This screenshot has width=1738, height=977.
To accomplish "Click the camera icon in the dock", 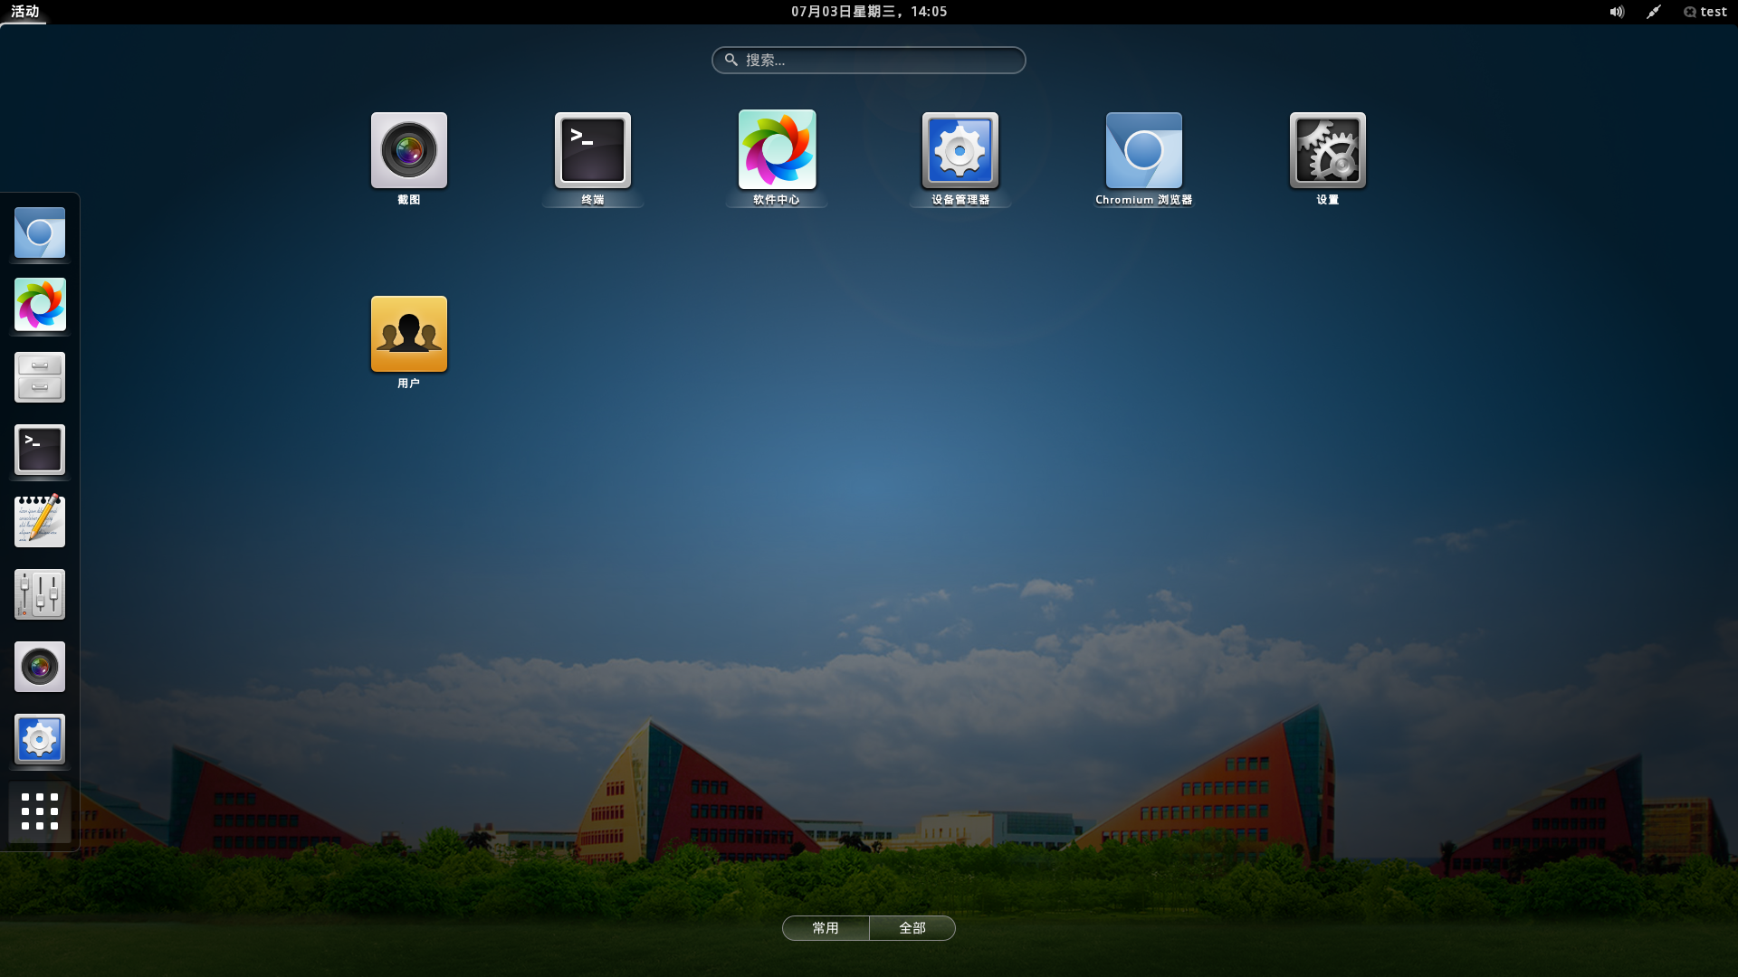I will (x=40, y=667).
